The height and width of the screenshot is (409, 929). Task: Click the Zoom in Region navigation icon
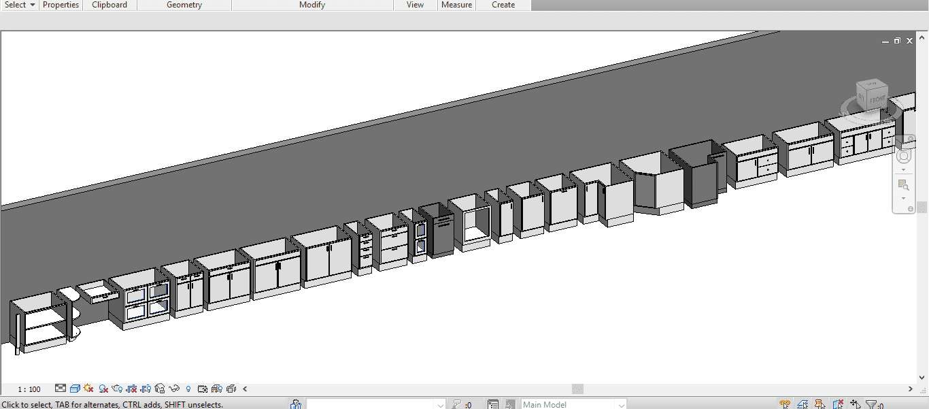(903, 184)
